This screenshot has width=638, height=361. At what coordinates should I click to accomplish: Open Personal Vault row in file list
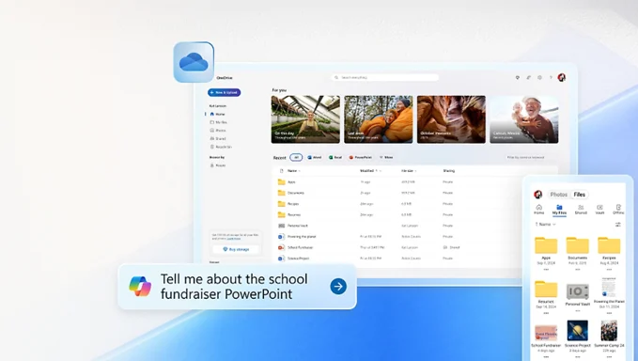pos(414,226)
